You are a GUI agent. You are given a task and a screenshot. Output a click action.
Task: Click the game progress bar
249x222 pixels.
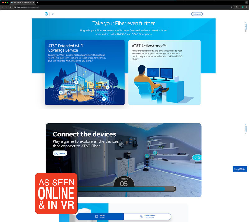125,189
